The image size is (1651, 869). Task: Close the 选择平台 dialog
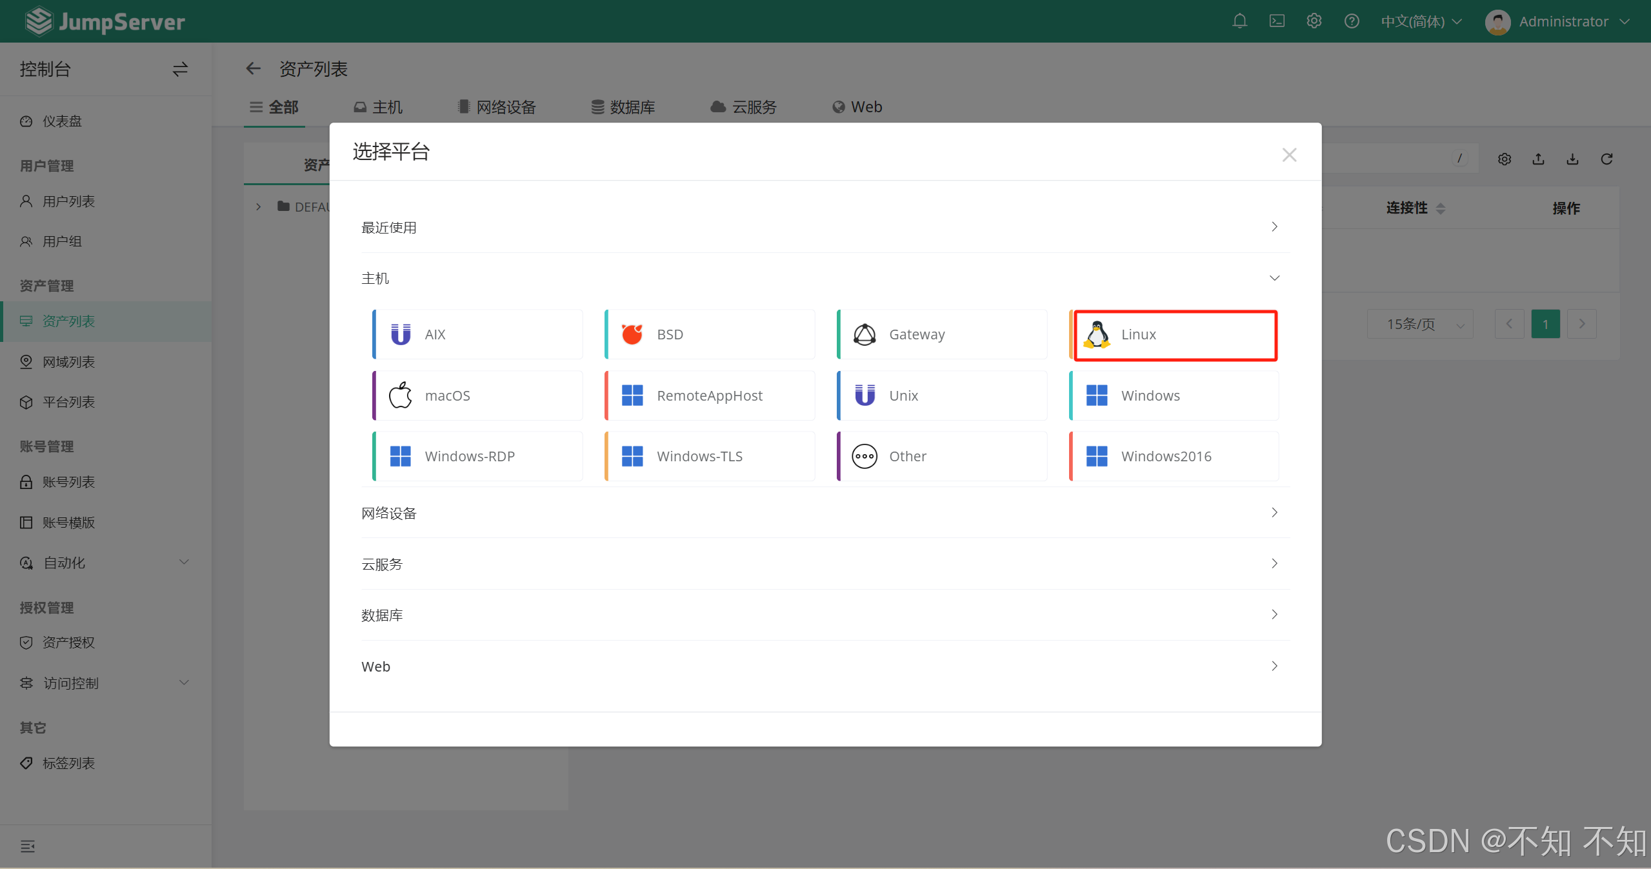(x=1289, y=155)
